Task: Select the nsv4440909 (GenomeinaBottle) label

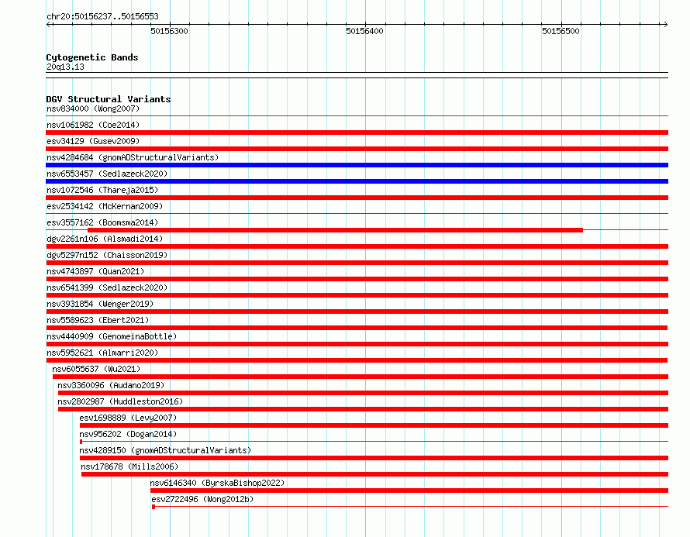Action: [112, 336]
